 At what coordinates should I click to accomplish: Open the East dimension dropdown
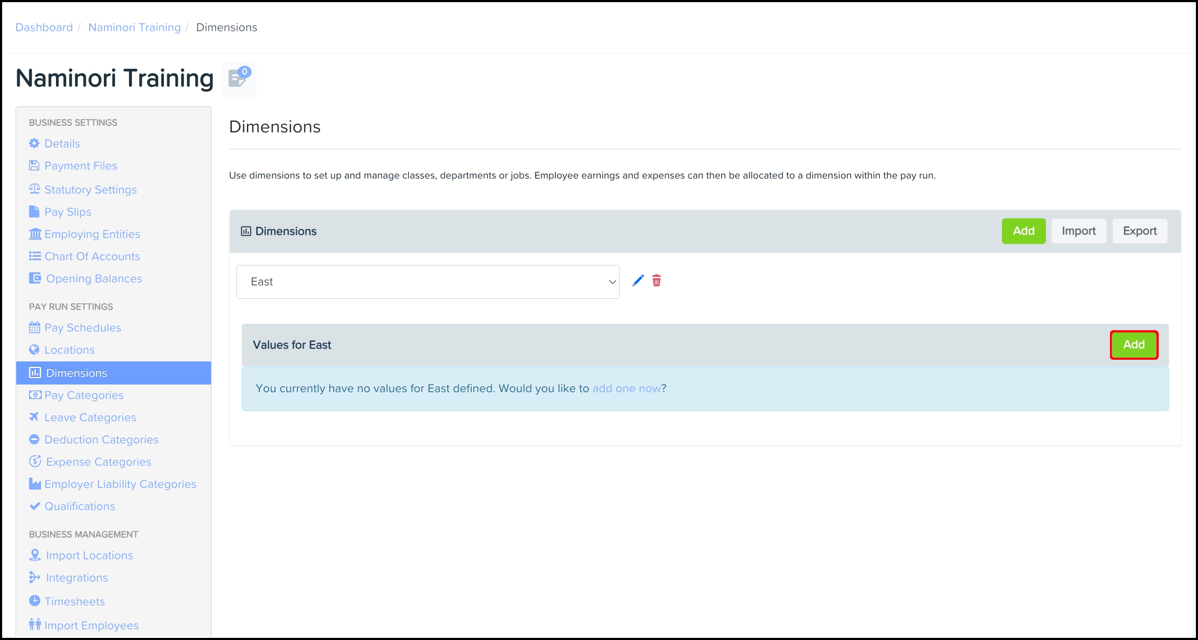(x=427, y=282)
